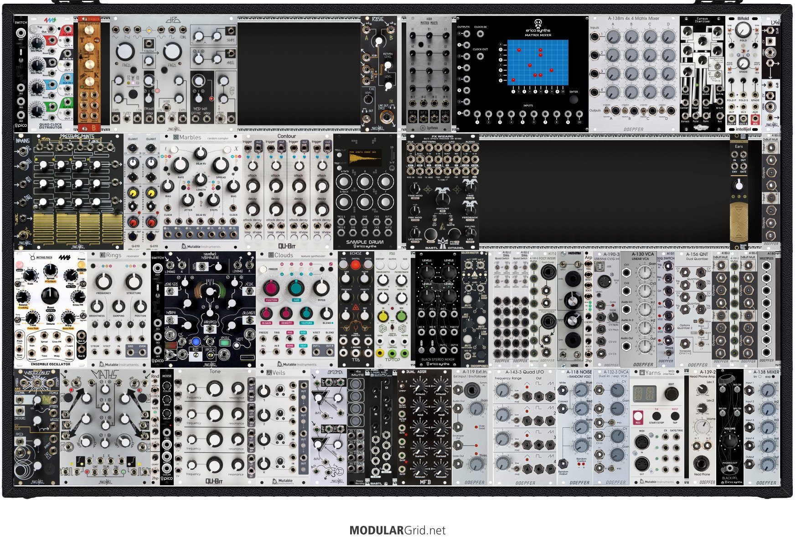Select the Intellijel Bifold module
This screenshot has width=796, height=540.
click(x=743, y=74)
